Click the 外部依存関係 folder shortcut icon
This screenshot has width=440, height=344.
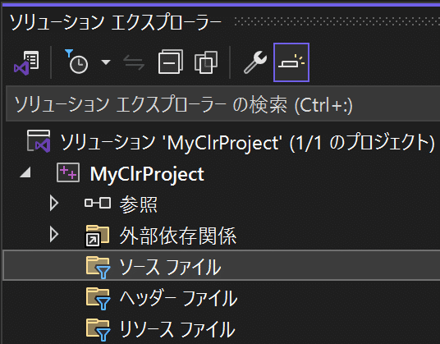97,236
